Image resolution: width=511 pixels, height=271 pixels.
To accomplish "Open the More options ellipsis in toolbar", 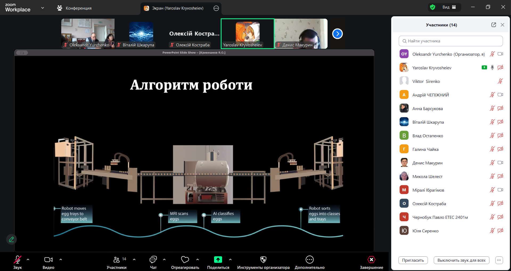I will click(x=309, y=260).
